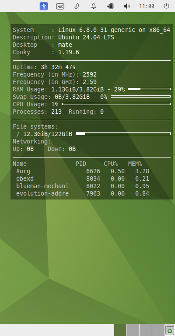This screenshot has width=175, height=336.
Task: Open the network connections indicator
Action: pyautogui.click(x=77, y=6)
